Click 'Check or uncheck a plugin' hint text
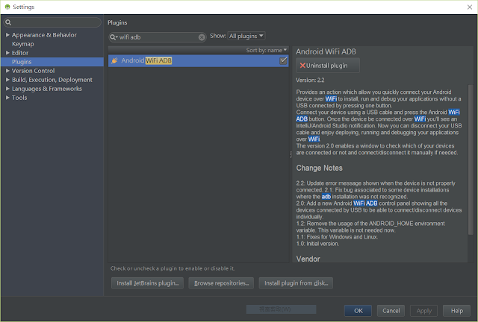Screen dimensions: 478x322 [x=173, y=268]
